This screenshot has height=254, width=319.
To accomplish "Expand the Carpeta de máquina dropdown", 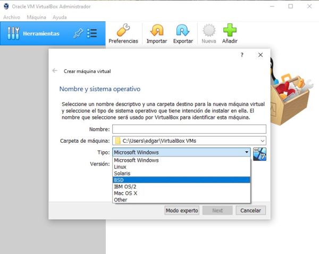I will pyautogui.click(x=263, y=141).
